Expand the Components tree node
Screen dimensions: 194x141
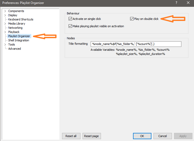(x=5, y=11)
